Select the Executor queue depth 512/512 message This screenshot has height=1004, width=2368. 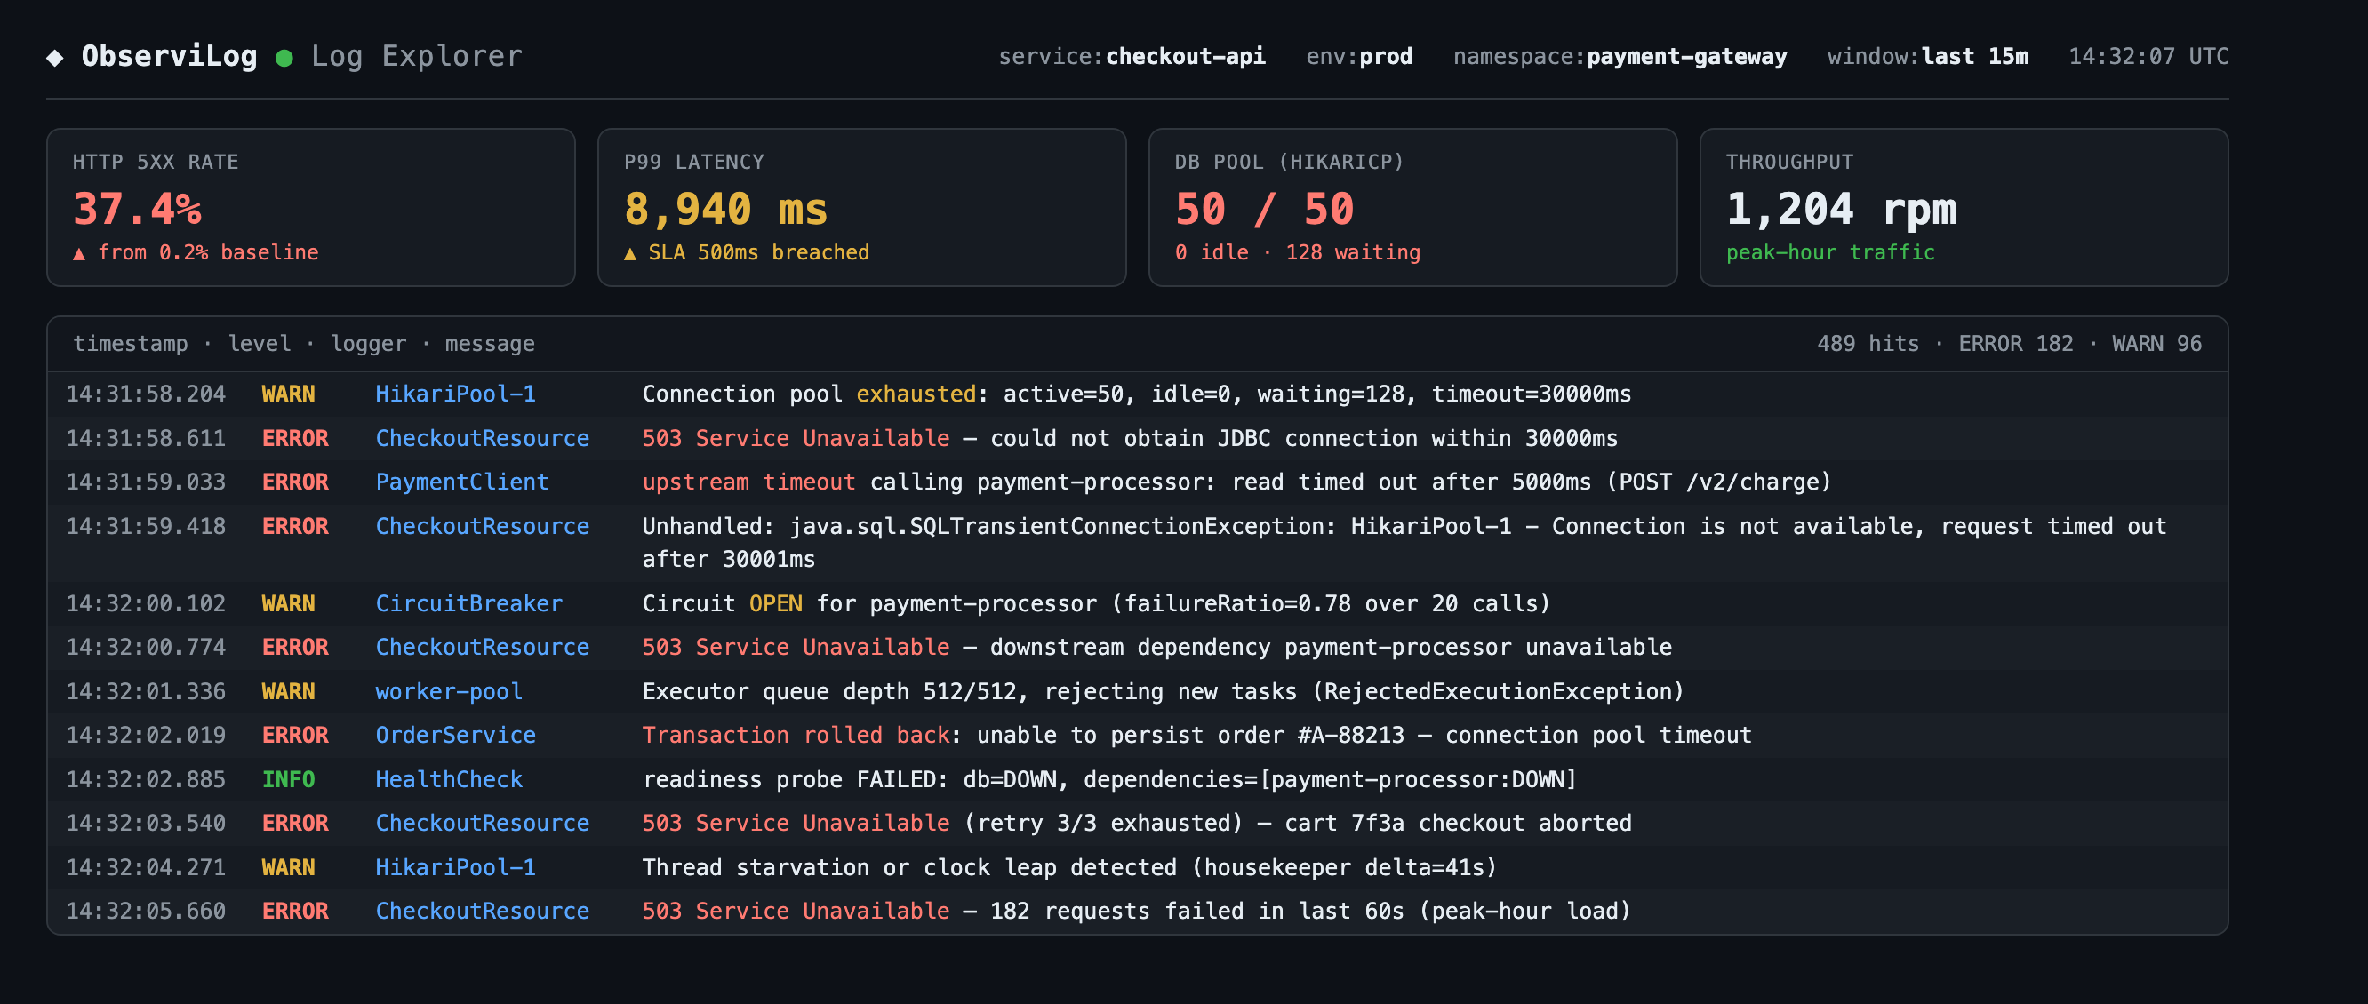pos(1162,691)
